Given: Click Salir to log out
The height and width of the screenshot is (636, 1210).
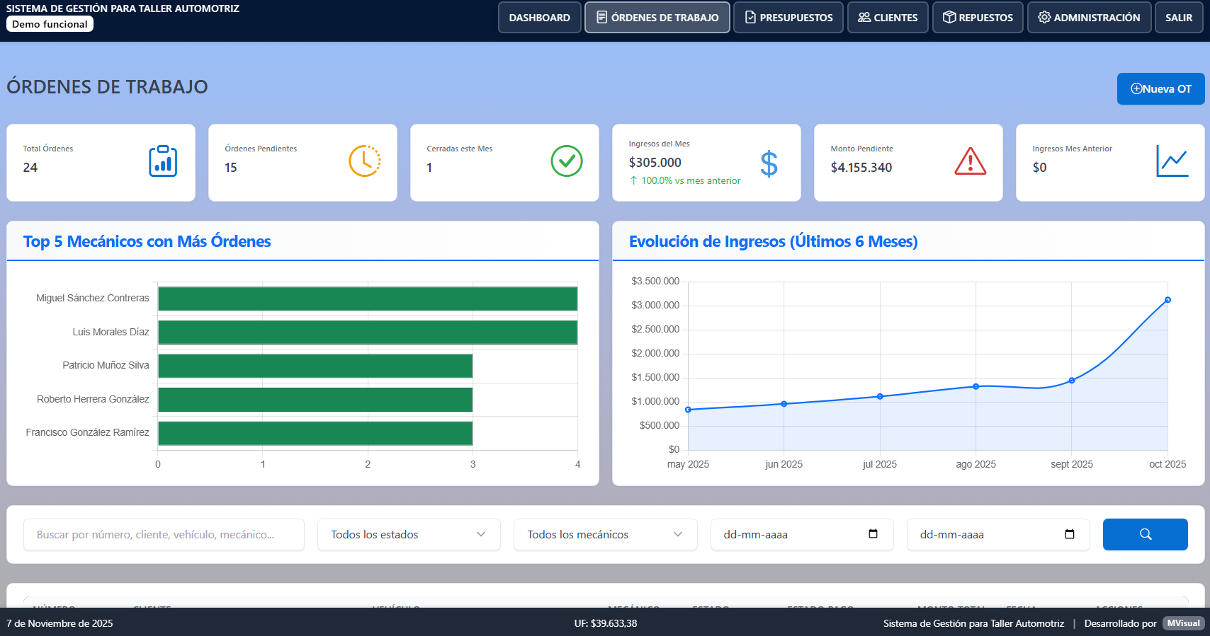Looking at the screenshot, I should [1179, 18].
